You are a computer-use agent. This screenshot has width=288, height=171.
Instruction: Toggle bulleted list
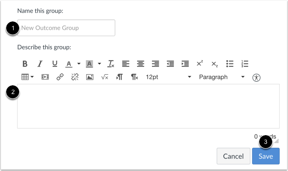[x=230, y=64]
